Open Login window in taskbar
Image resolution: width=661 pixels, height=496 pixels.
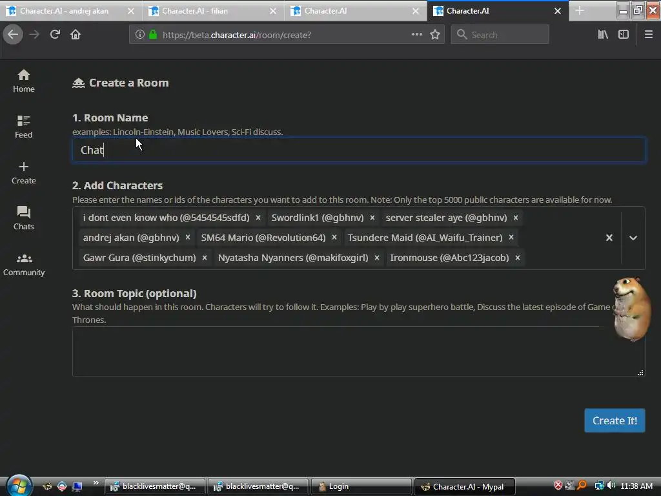(361, 486)
